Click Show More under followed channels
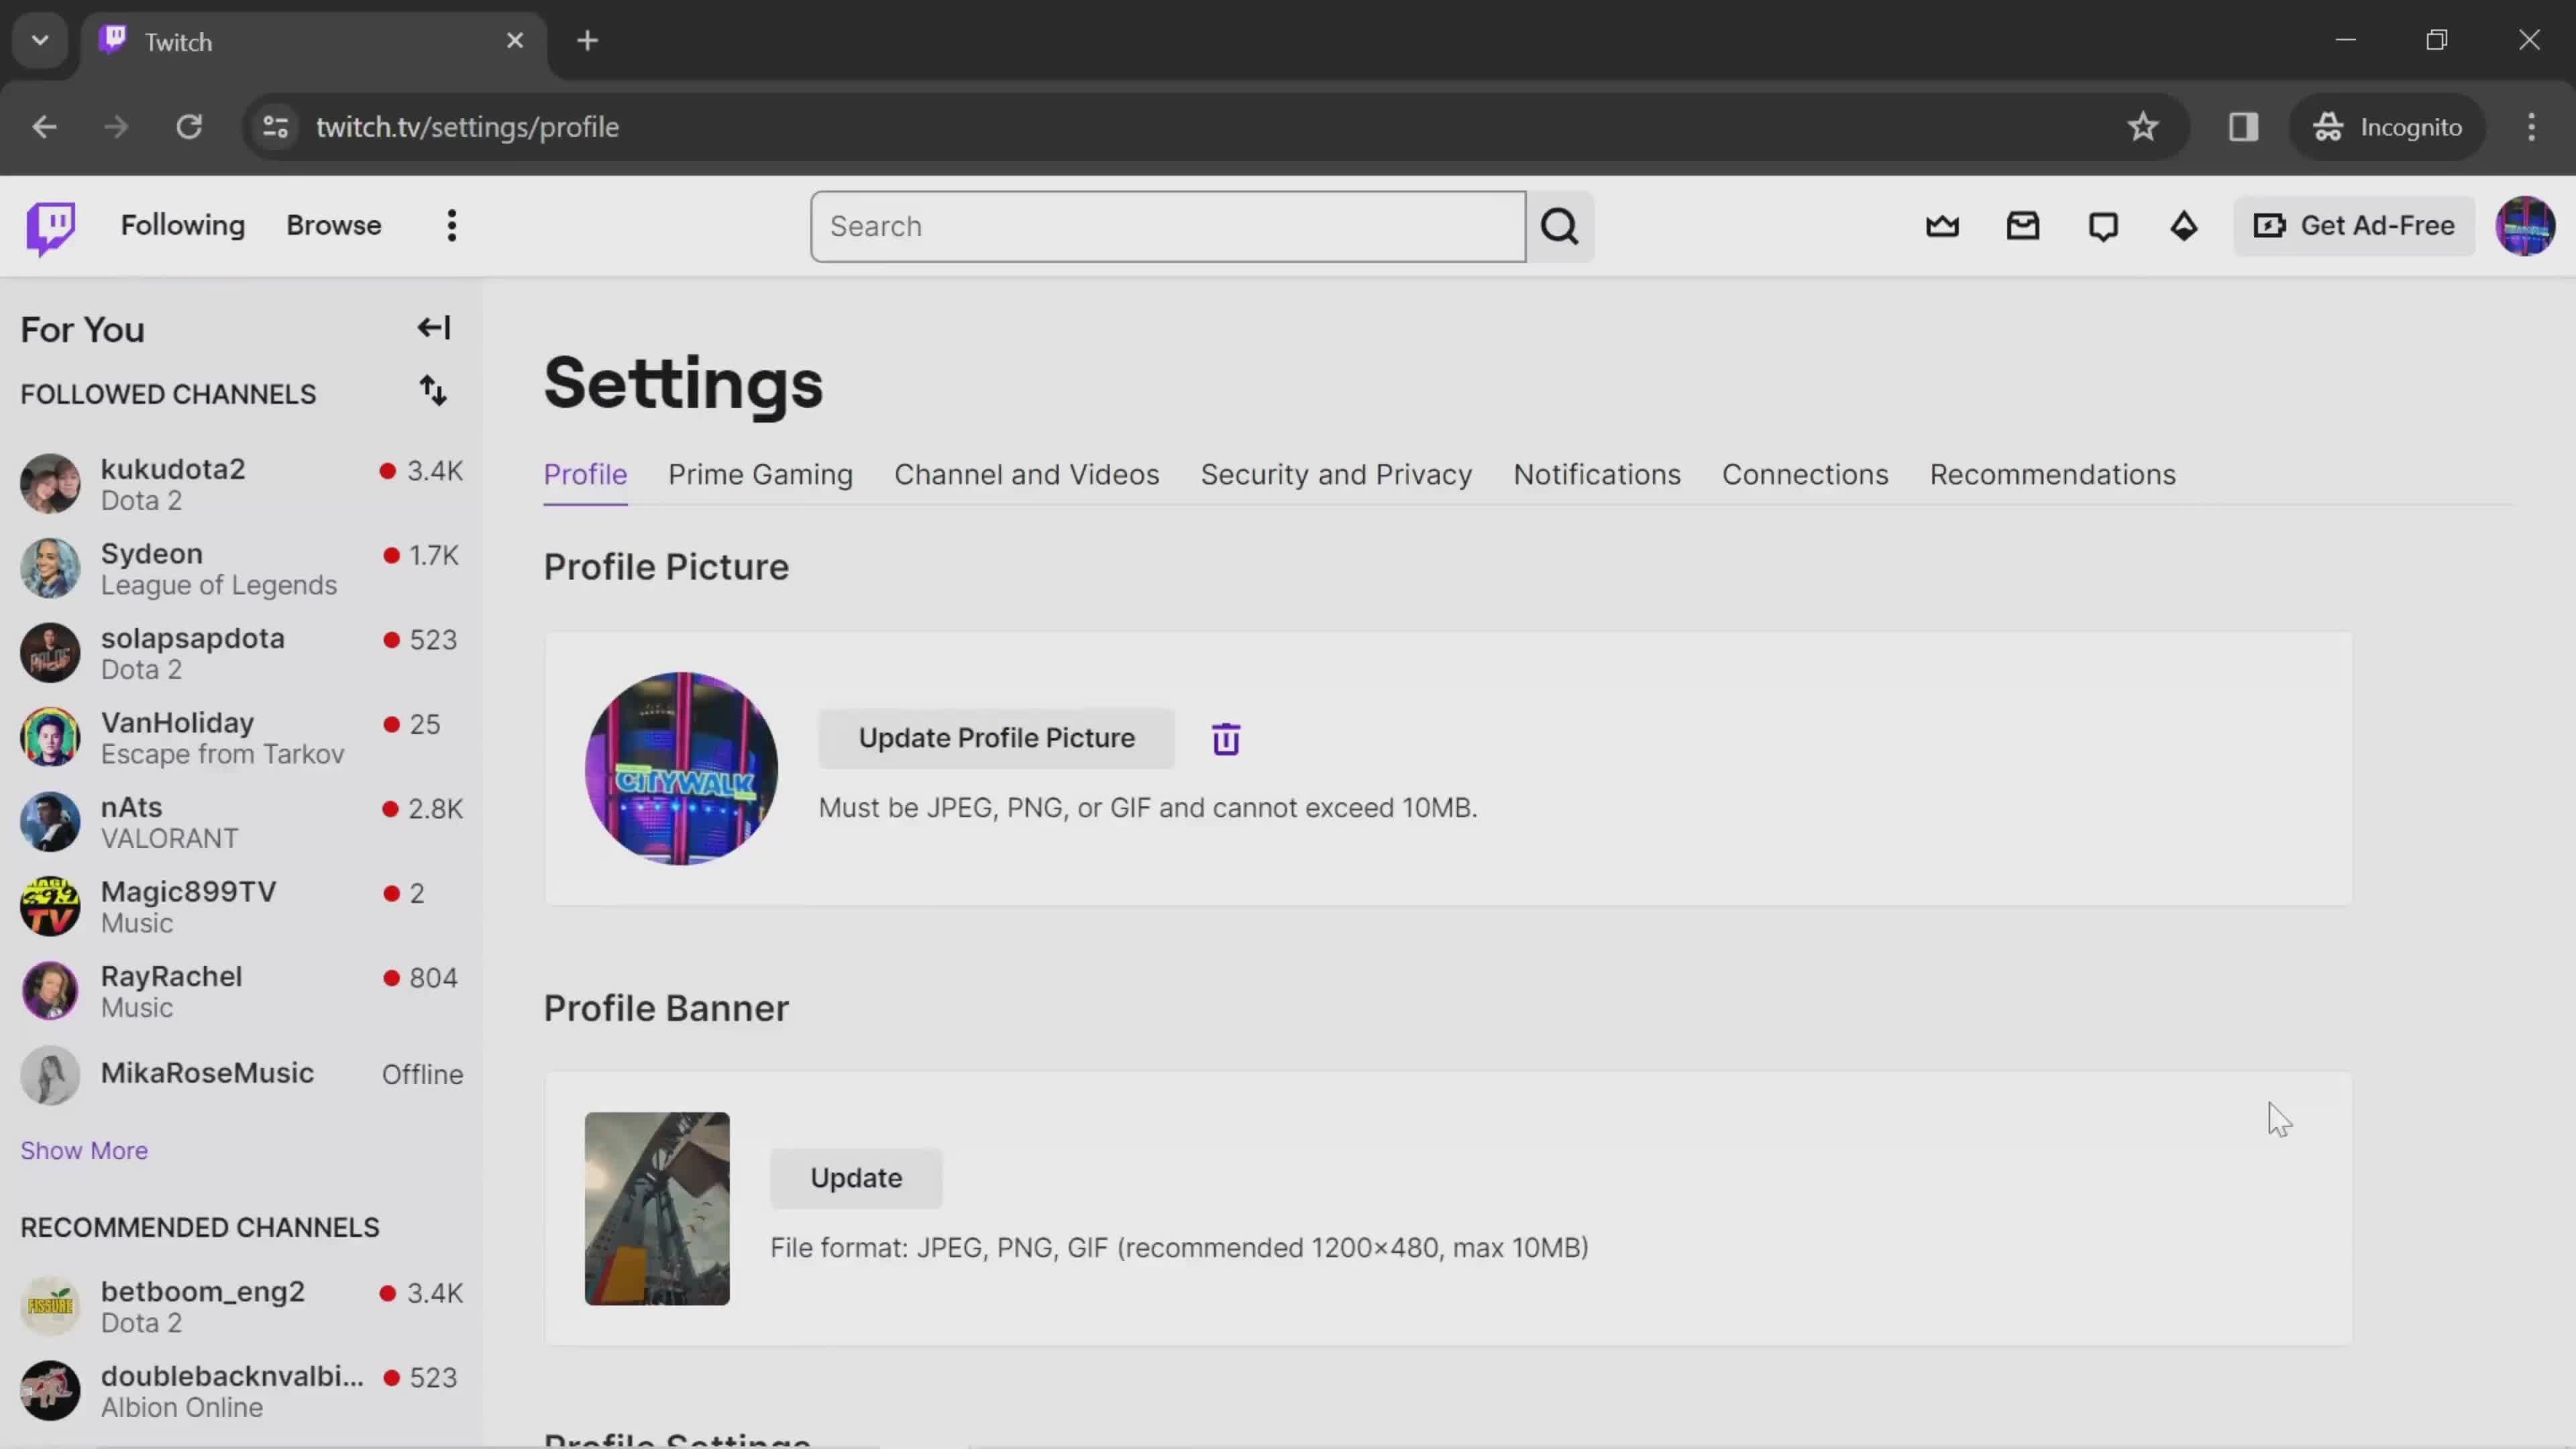This screenshot has height=1449, width=2576. [x=84, y=1151]
